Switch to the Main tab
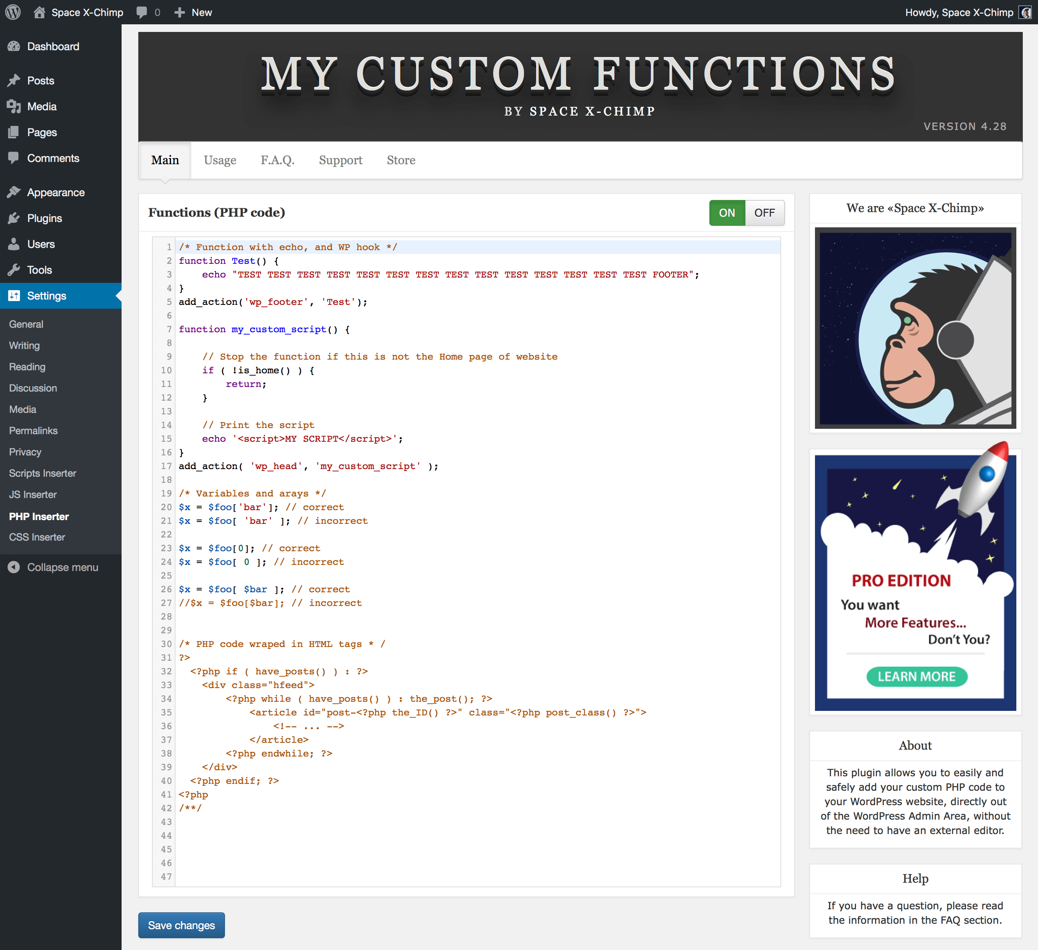Image resolution: width=1038 pixels, height=950 pixels. point(165,160)
